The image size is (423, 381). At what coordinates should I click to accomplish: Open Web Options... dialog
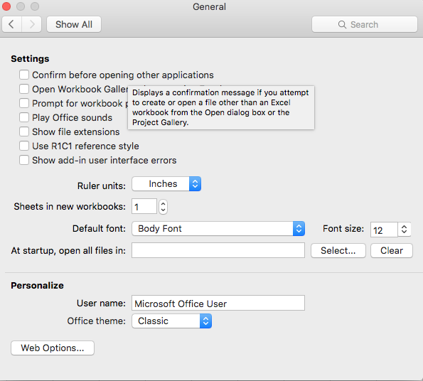(53, 348)
